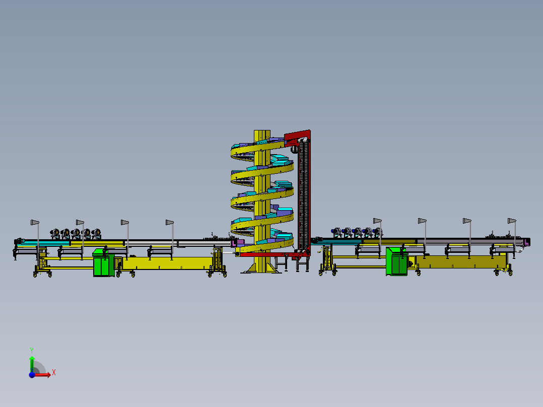Click the blue Z axis ball of the triad
The width and height of the screenshot is (543, 407).
tap(32, 375)
